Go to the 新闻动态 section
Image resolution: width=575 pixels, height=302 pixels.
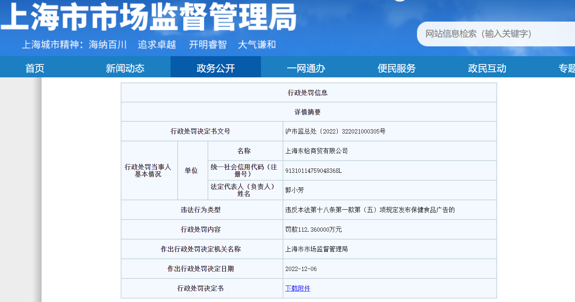[125, 68]
